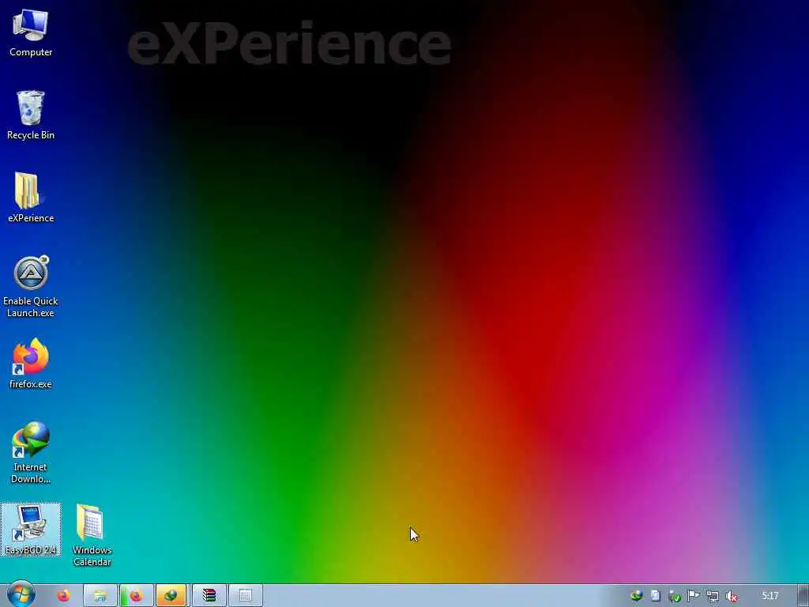Click the green checkmark security tray icon
The width and height of the screenshot is (809, 607).
tap(675, 596)
